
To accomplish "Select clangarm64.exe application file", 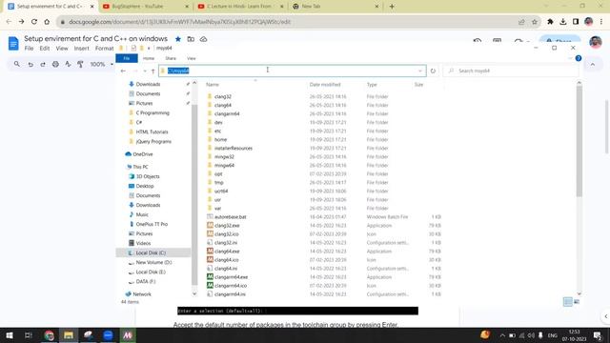I will [x=231, y=277].
